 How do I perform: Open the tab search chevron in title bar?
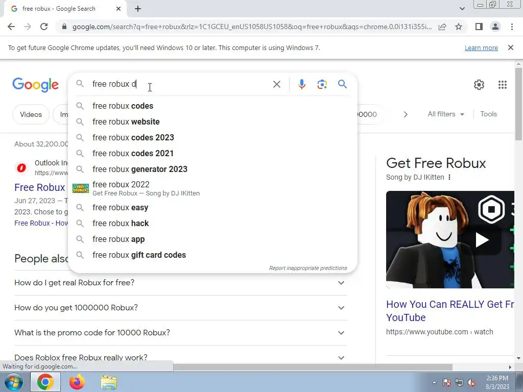pyautogui.click(x=462, y=9)
